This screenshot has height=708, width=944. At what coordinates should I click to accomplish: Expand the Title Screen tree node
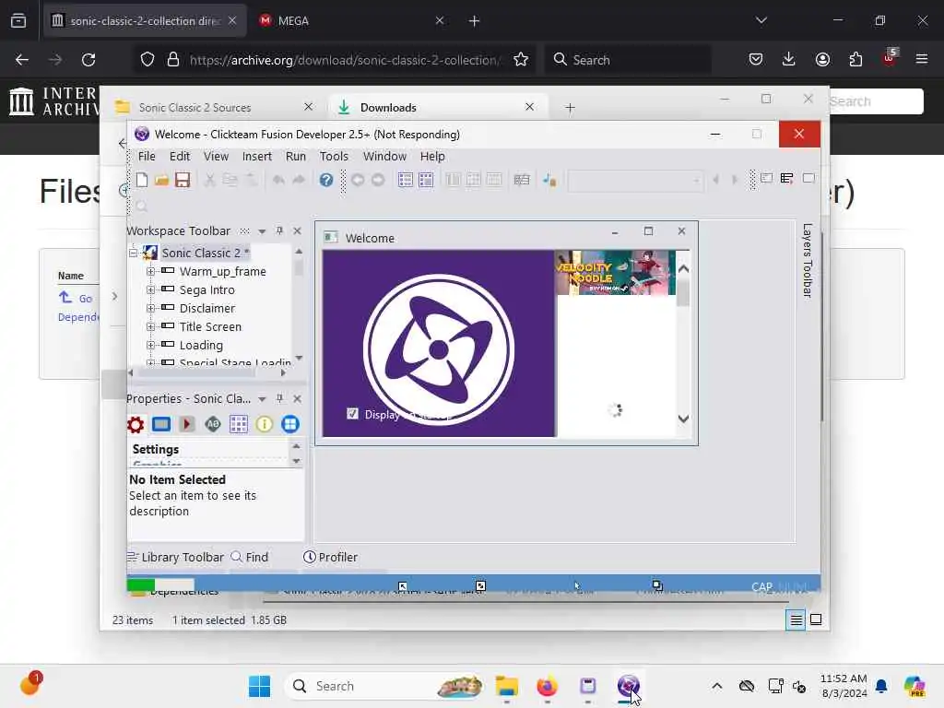(150, 327)
